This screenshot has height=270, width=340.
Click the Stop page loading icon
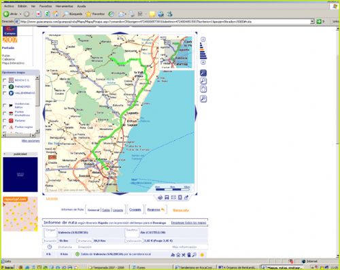point(39,14)
